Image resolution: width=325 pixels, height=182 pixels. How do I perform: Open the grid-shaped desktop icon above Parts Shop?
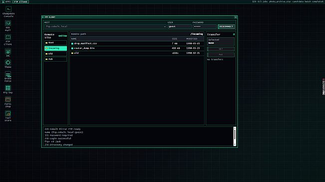[x=8, y=90]
